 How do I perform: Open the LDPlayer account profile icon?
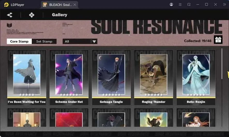[171, 5]
